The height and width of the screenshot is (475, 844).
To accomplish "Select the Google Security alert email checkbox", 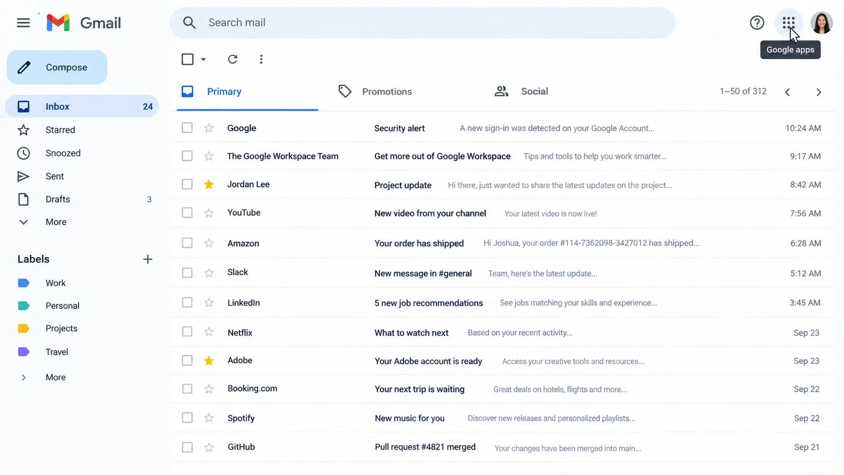I will coord(187,128).
